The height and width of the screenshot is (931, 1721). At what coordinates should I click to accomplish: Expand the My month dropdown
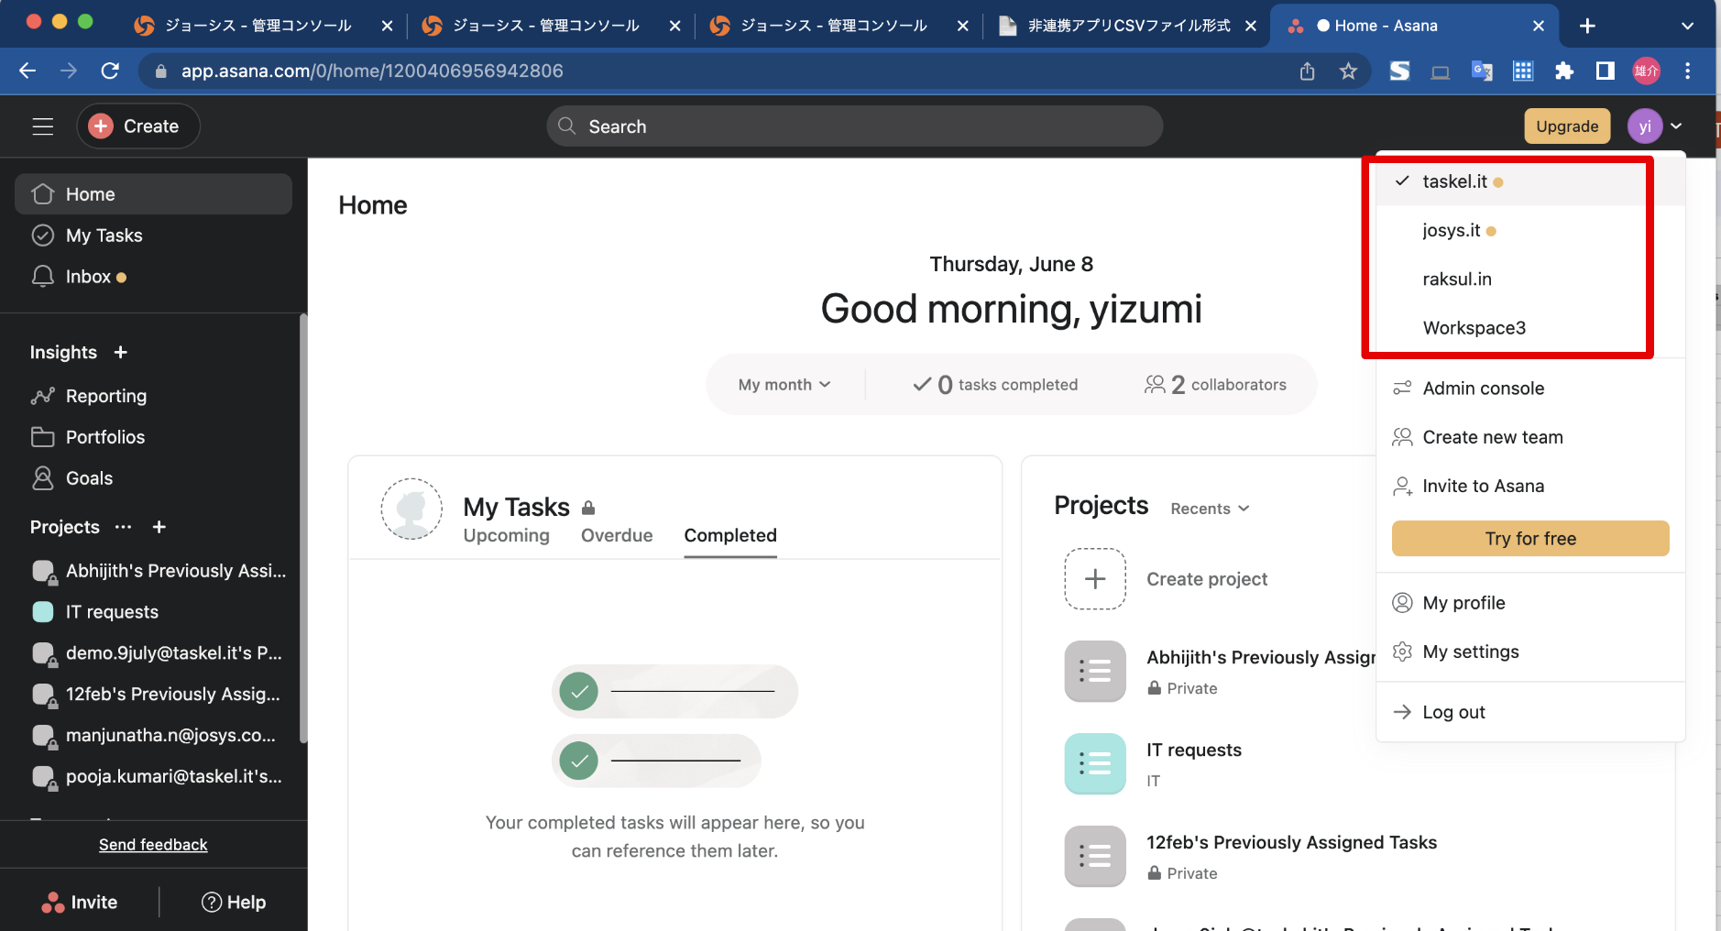click(x=784, y=385)
